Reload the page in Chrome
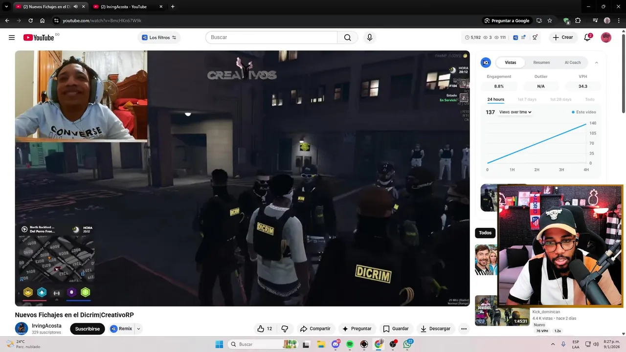The width and height of the screenshot is (626, 352). coord(30,21)
